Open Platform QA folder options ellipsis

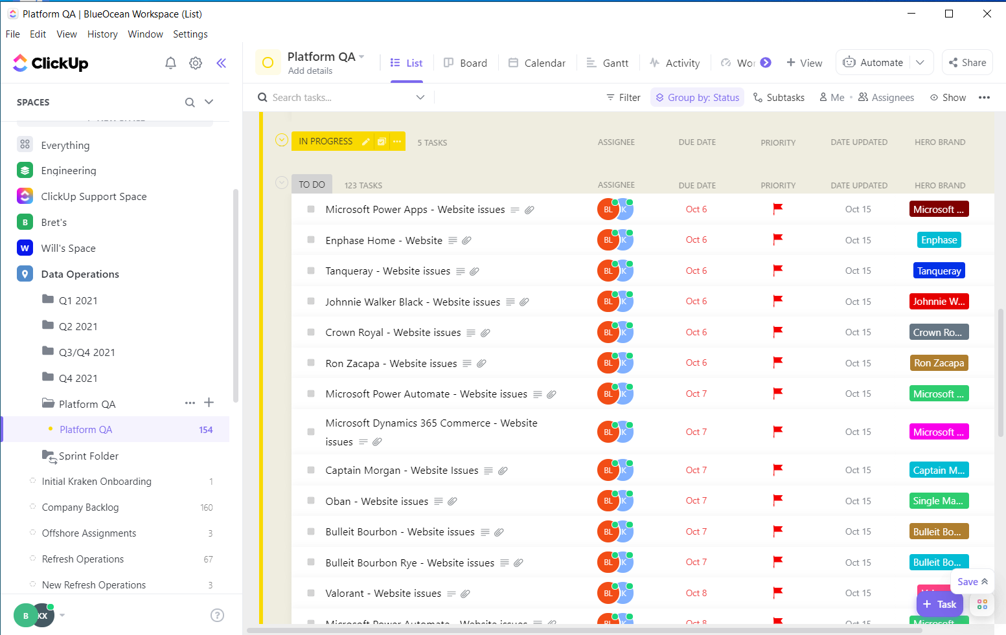pos(190,403)
